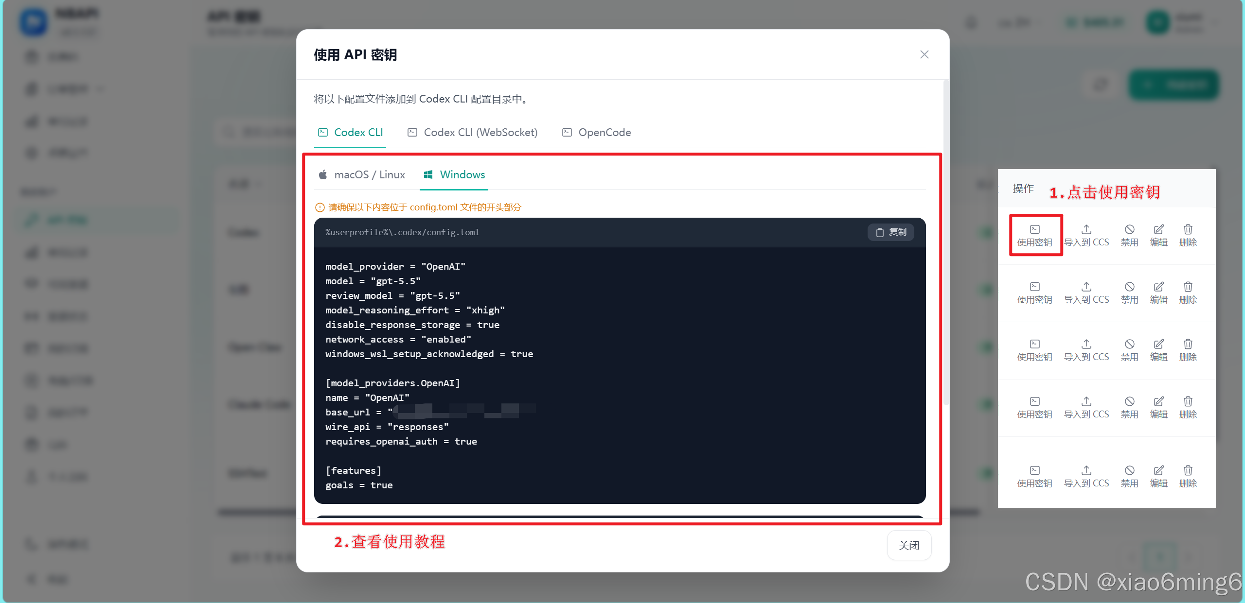The width and height of the screenshot is (1245, 603).
Task: Open 使用密钥 in the last 操作 row
Action: (1034, 477)
